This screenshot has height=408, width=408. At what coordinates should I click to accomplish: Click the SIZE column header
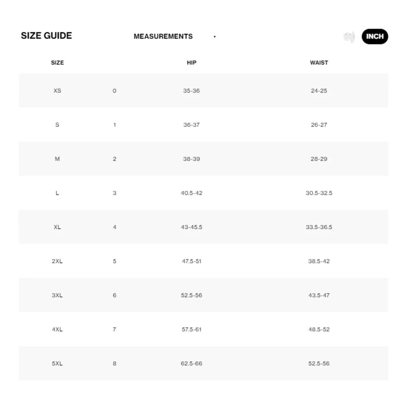pyautogui.click(x=57, y=63)
